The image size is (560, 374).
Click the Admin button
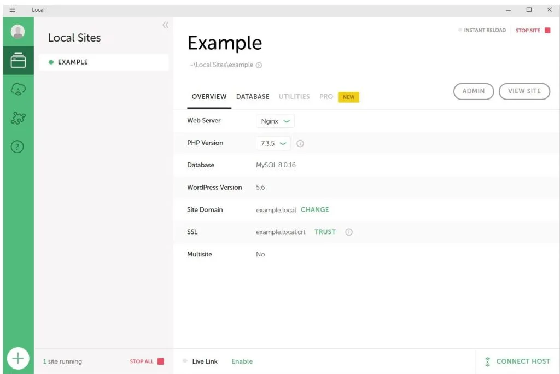coord(473,91)
